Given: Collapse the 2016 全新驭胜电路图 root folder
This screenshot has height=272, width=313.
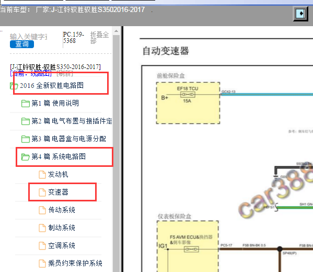Looking at the screenshot, I should (52, 86).
